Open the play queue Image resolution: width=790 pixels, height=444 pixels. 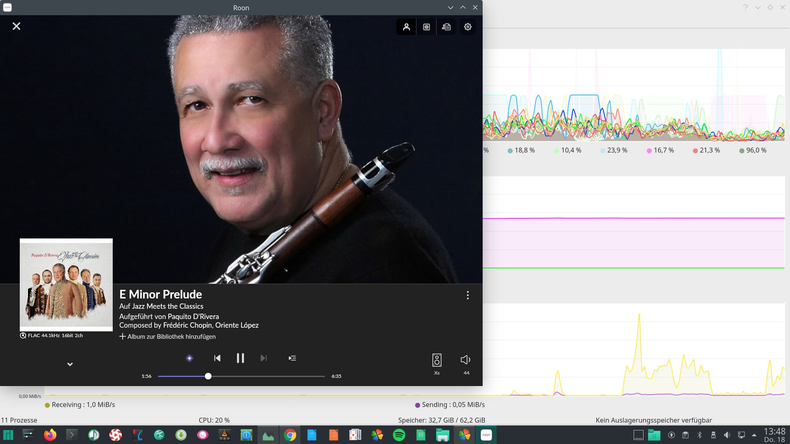pos(292,358)
